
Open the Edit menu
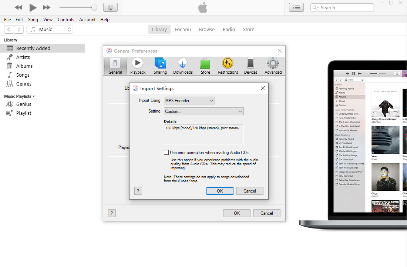[19, 20]
